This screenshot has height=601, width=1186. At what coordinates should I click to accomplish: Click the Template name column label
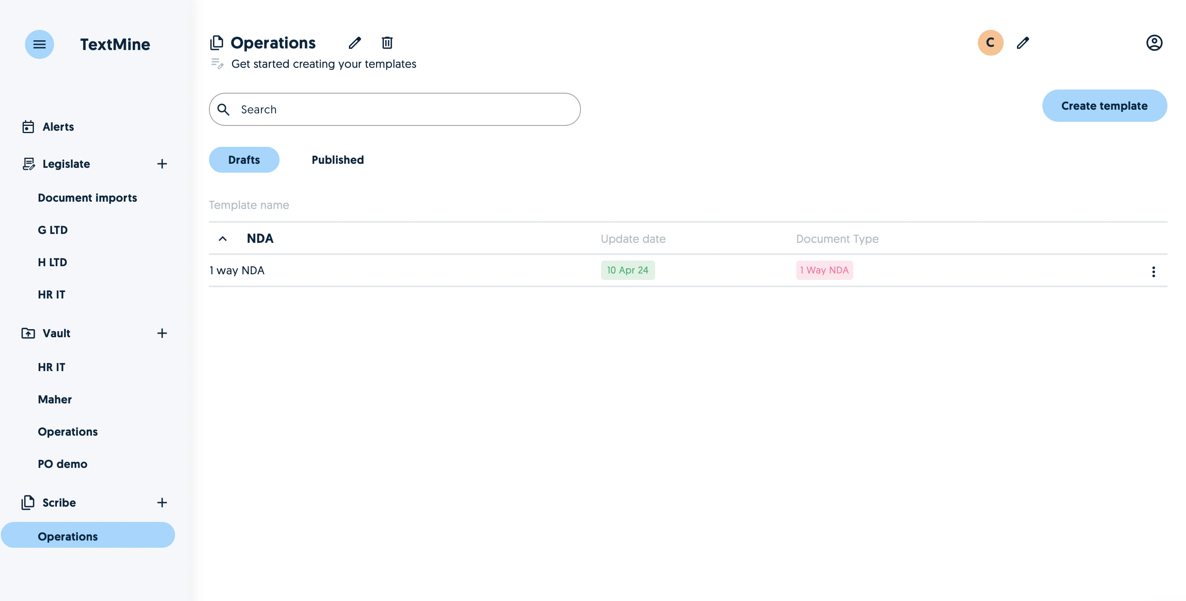click(249, 205)
